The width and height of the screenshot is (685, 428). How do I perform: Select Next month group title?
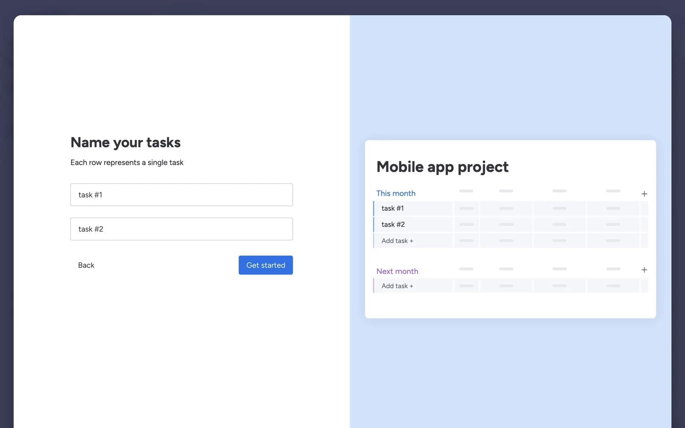pyautogui.click(x=397, y=271)
